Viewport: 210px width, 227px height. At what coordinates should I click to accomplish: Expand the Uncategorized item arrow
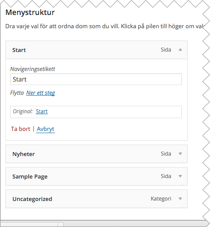pyautogui.click(x=180, y=199)
